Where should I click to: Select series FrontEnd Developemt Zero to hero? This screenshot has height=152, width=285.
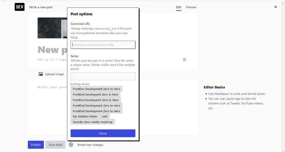pos(95,94)
